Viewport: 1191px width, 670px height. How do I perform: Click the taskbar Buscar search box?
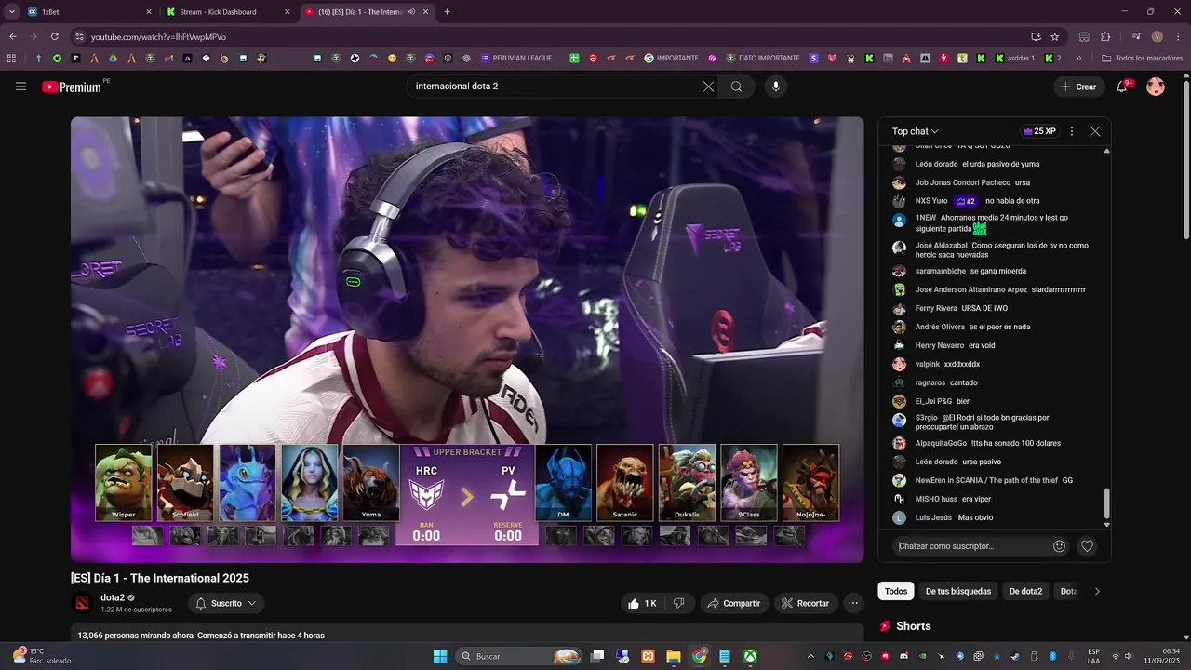point(520,656)
